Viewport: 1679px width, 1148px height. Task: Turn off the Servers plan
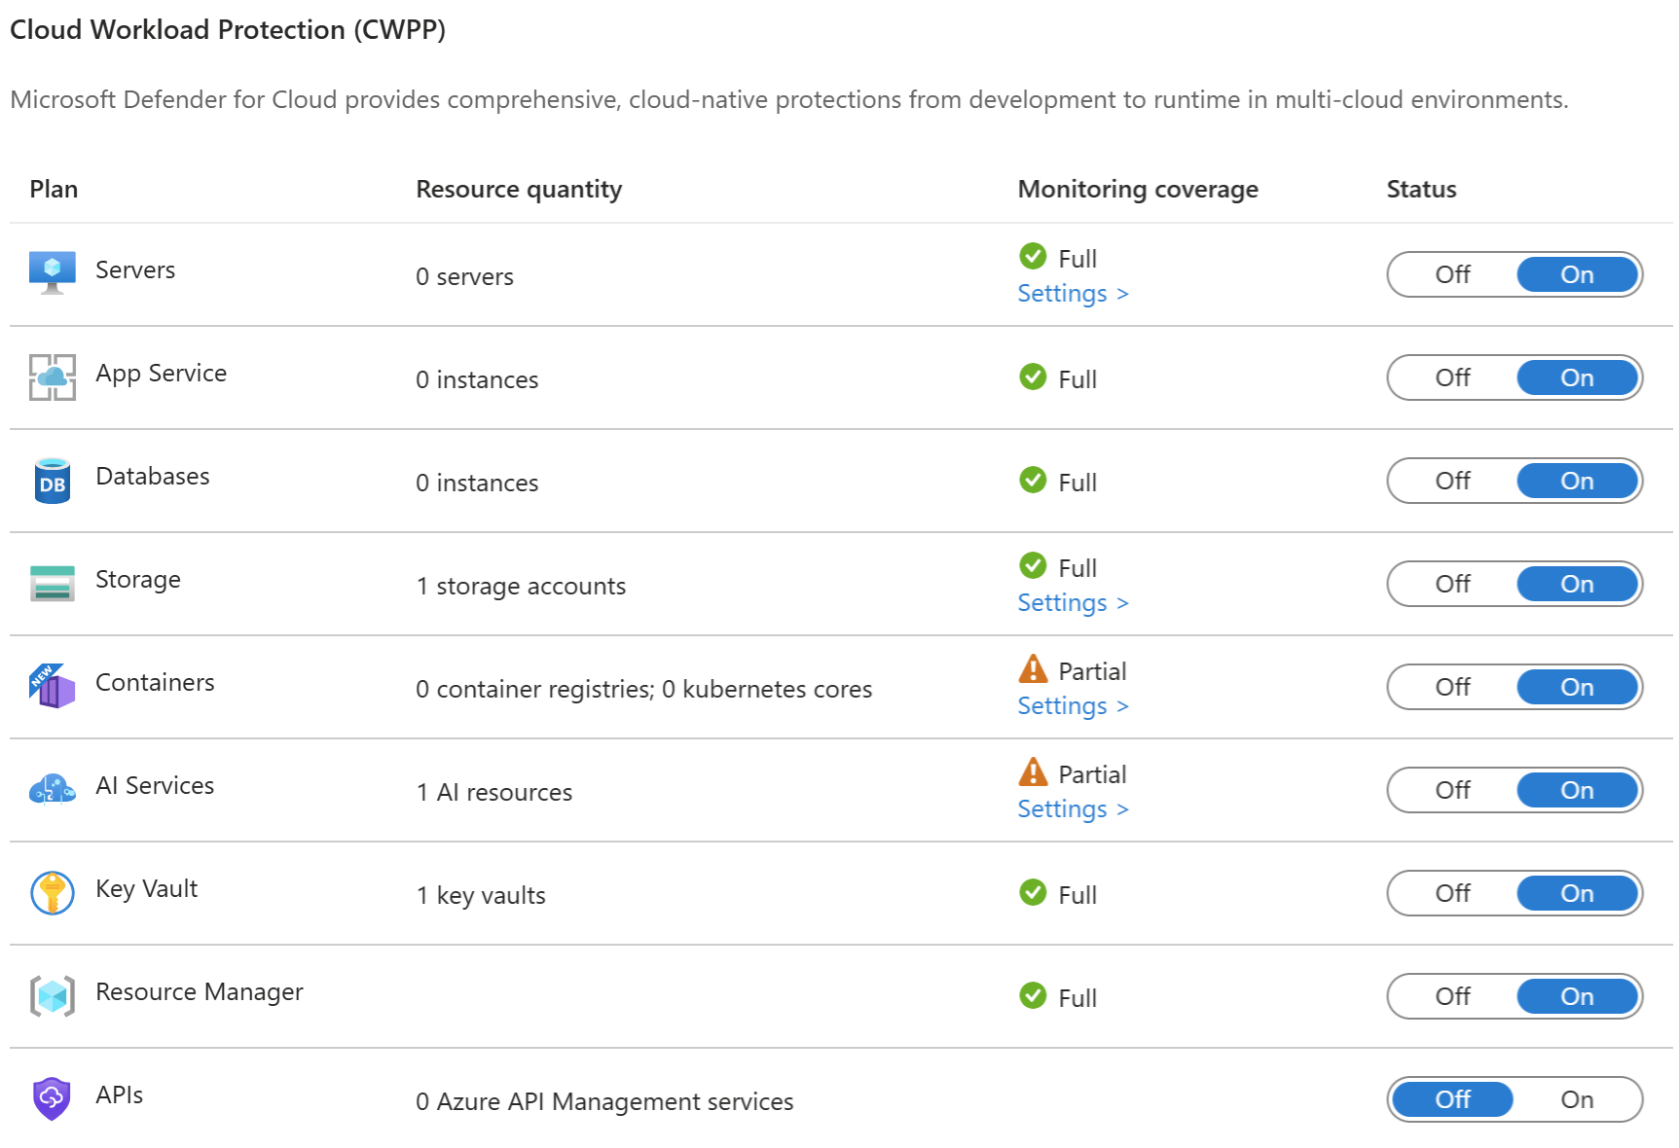tap(1452, 274)
